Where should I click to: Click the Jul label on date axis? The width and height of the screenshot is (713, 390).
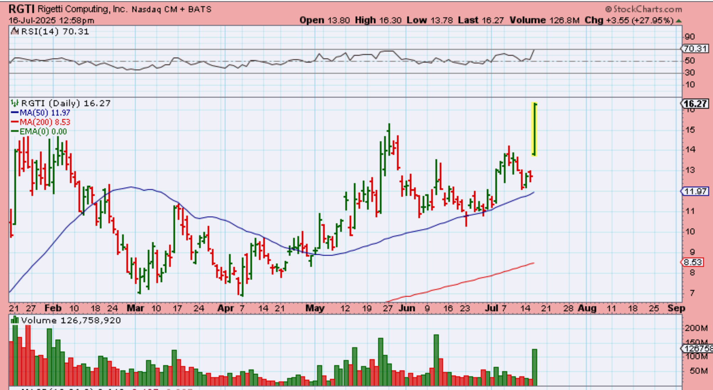[x=491, y=308]
